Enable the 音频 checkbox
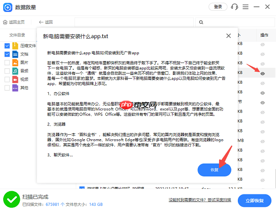This screenshot has height=210, width=276. pyautogui.click(x=7, y=71)
